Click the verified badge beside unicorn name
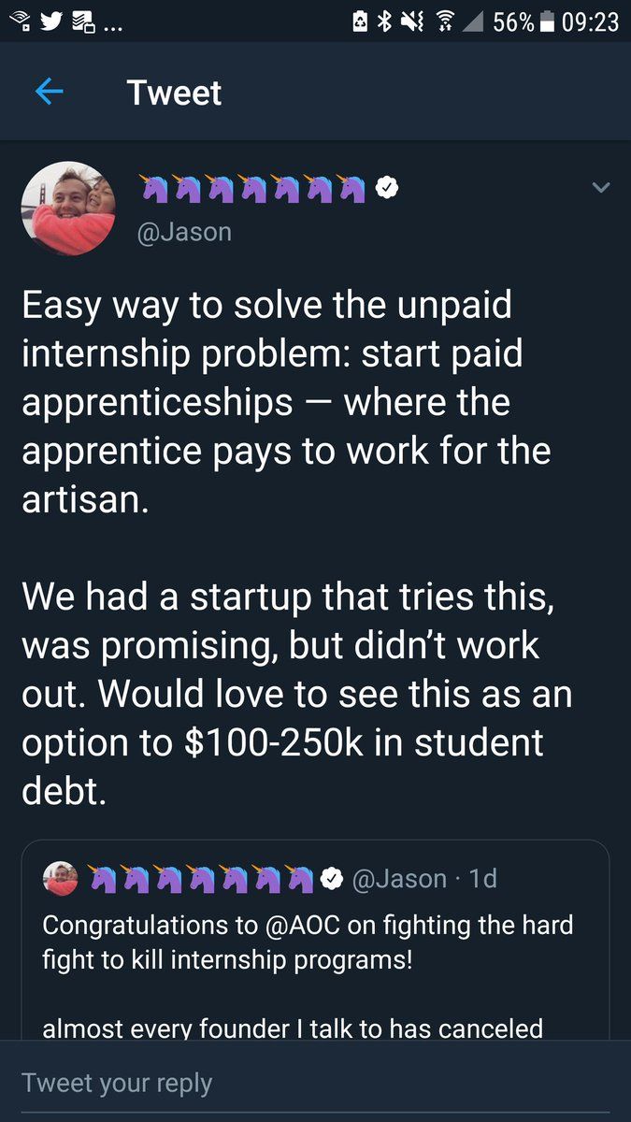 coord(386,189)
